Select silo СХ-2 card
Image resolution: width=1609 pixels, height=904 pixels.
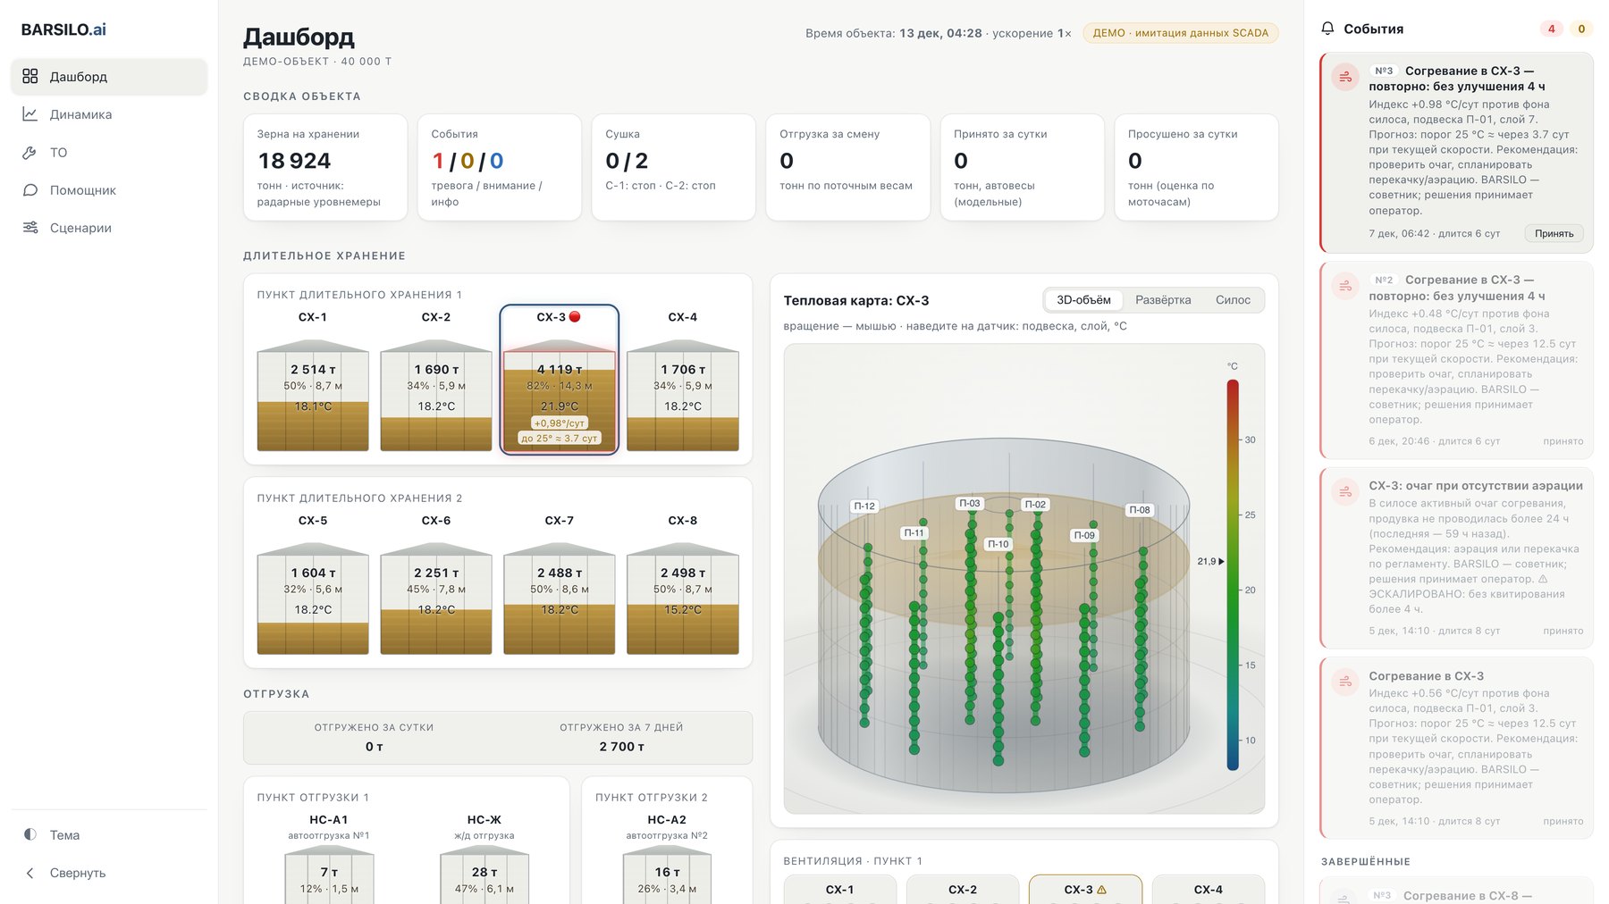coord(436,380)
